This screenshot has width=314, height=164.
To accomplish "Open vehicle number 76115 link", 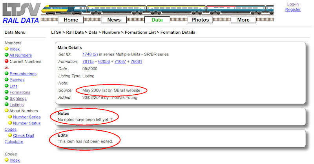I will tap(88, 61).
